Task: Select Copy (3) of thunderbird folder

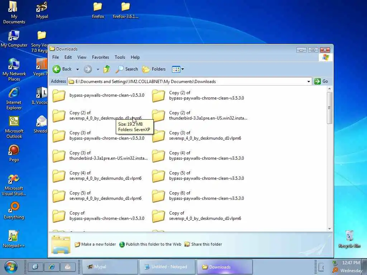Action: (x=100, y=156)
